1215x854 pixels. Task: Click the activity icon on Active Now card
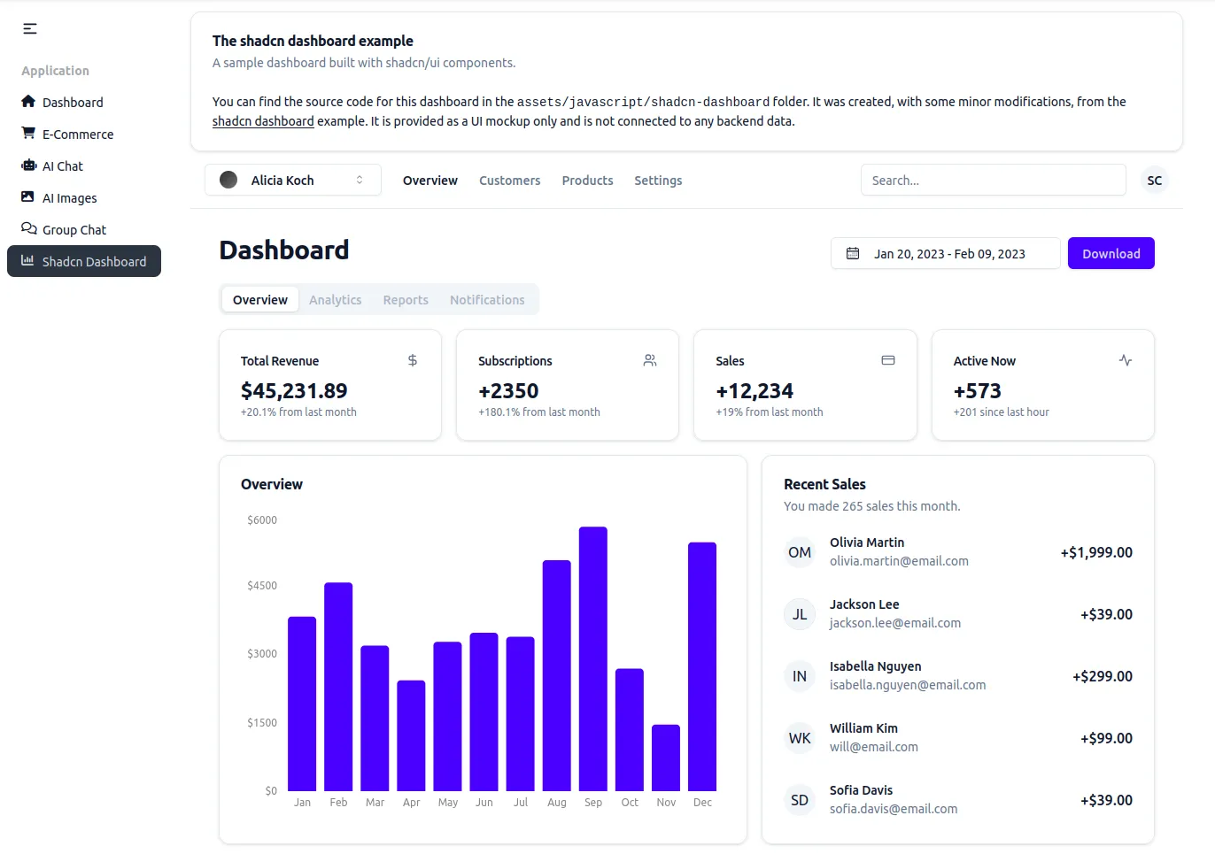[x=1125, y=360]
